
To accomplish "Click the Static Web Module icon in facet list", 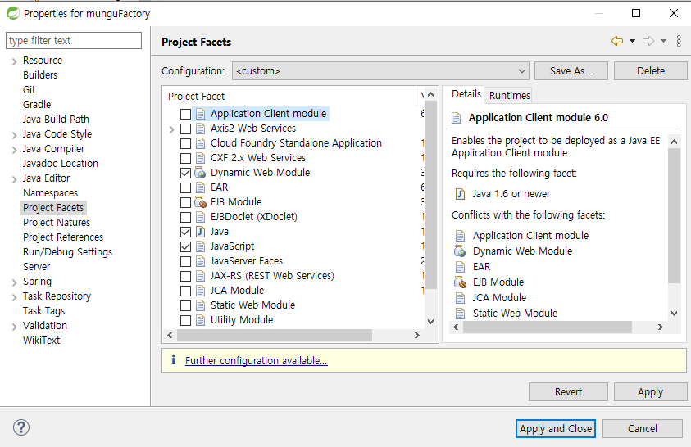I will coord(200,305).
